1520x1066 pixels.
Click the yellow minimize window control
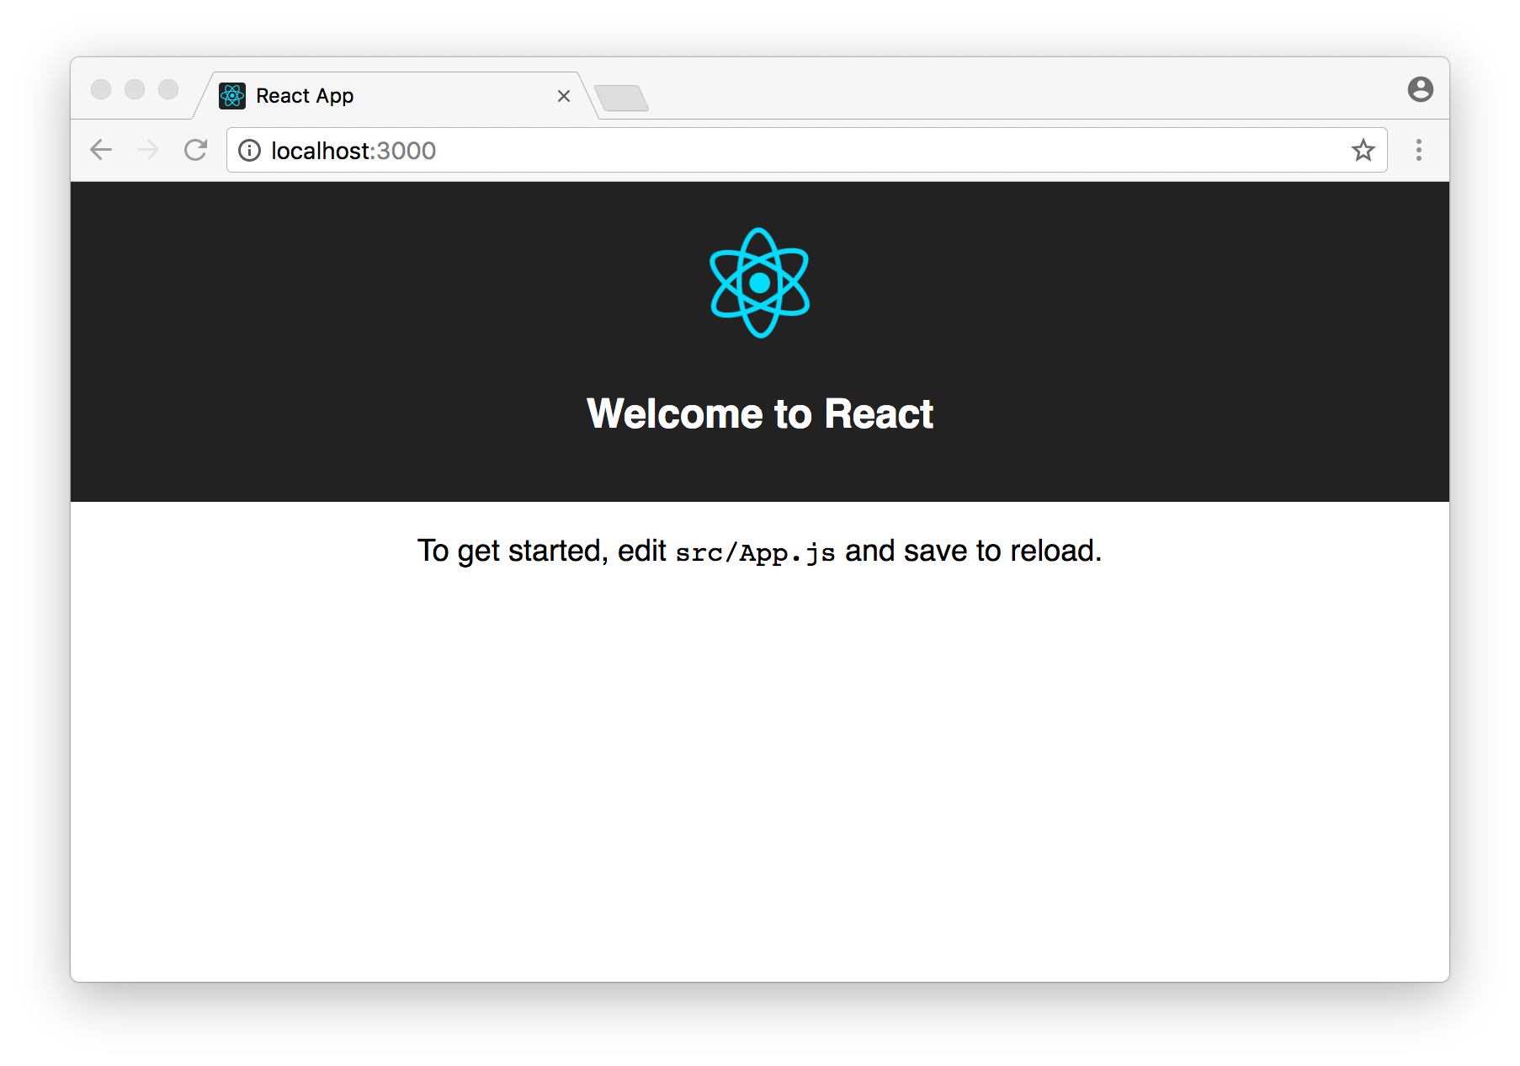click(135, 89)
